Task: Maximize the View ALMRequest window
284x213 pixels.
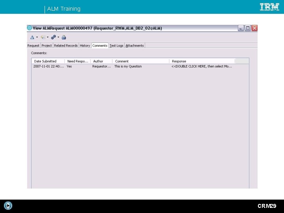Action: tap(248, 28)
